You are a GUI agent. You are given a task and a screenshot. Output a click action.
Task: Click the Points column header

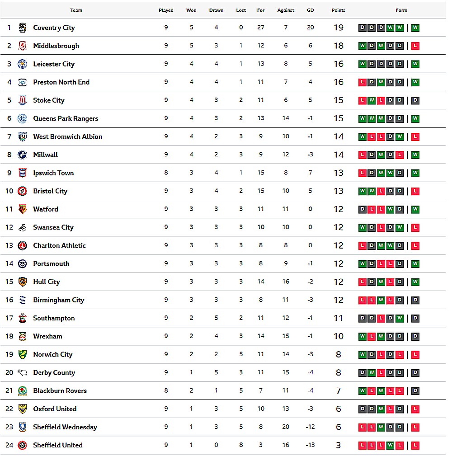click(x=338, y=10)
